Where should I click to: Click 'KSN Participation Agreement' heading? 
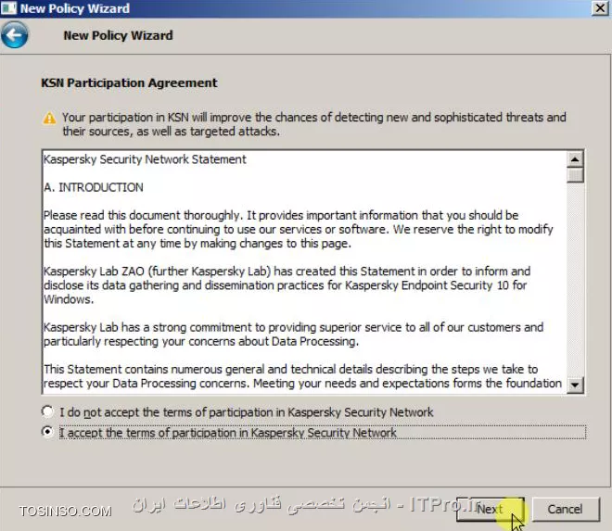[x=129, y=82]
